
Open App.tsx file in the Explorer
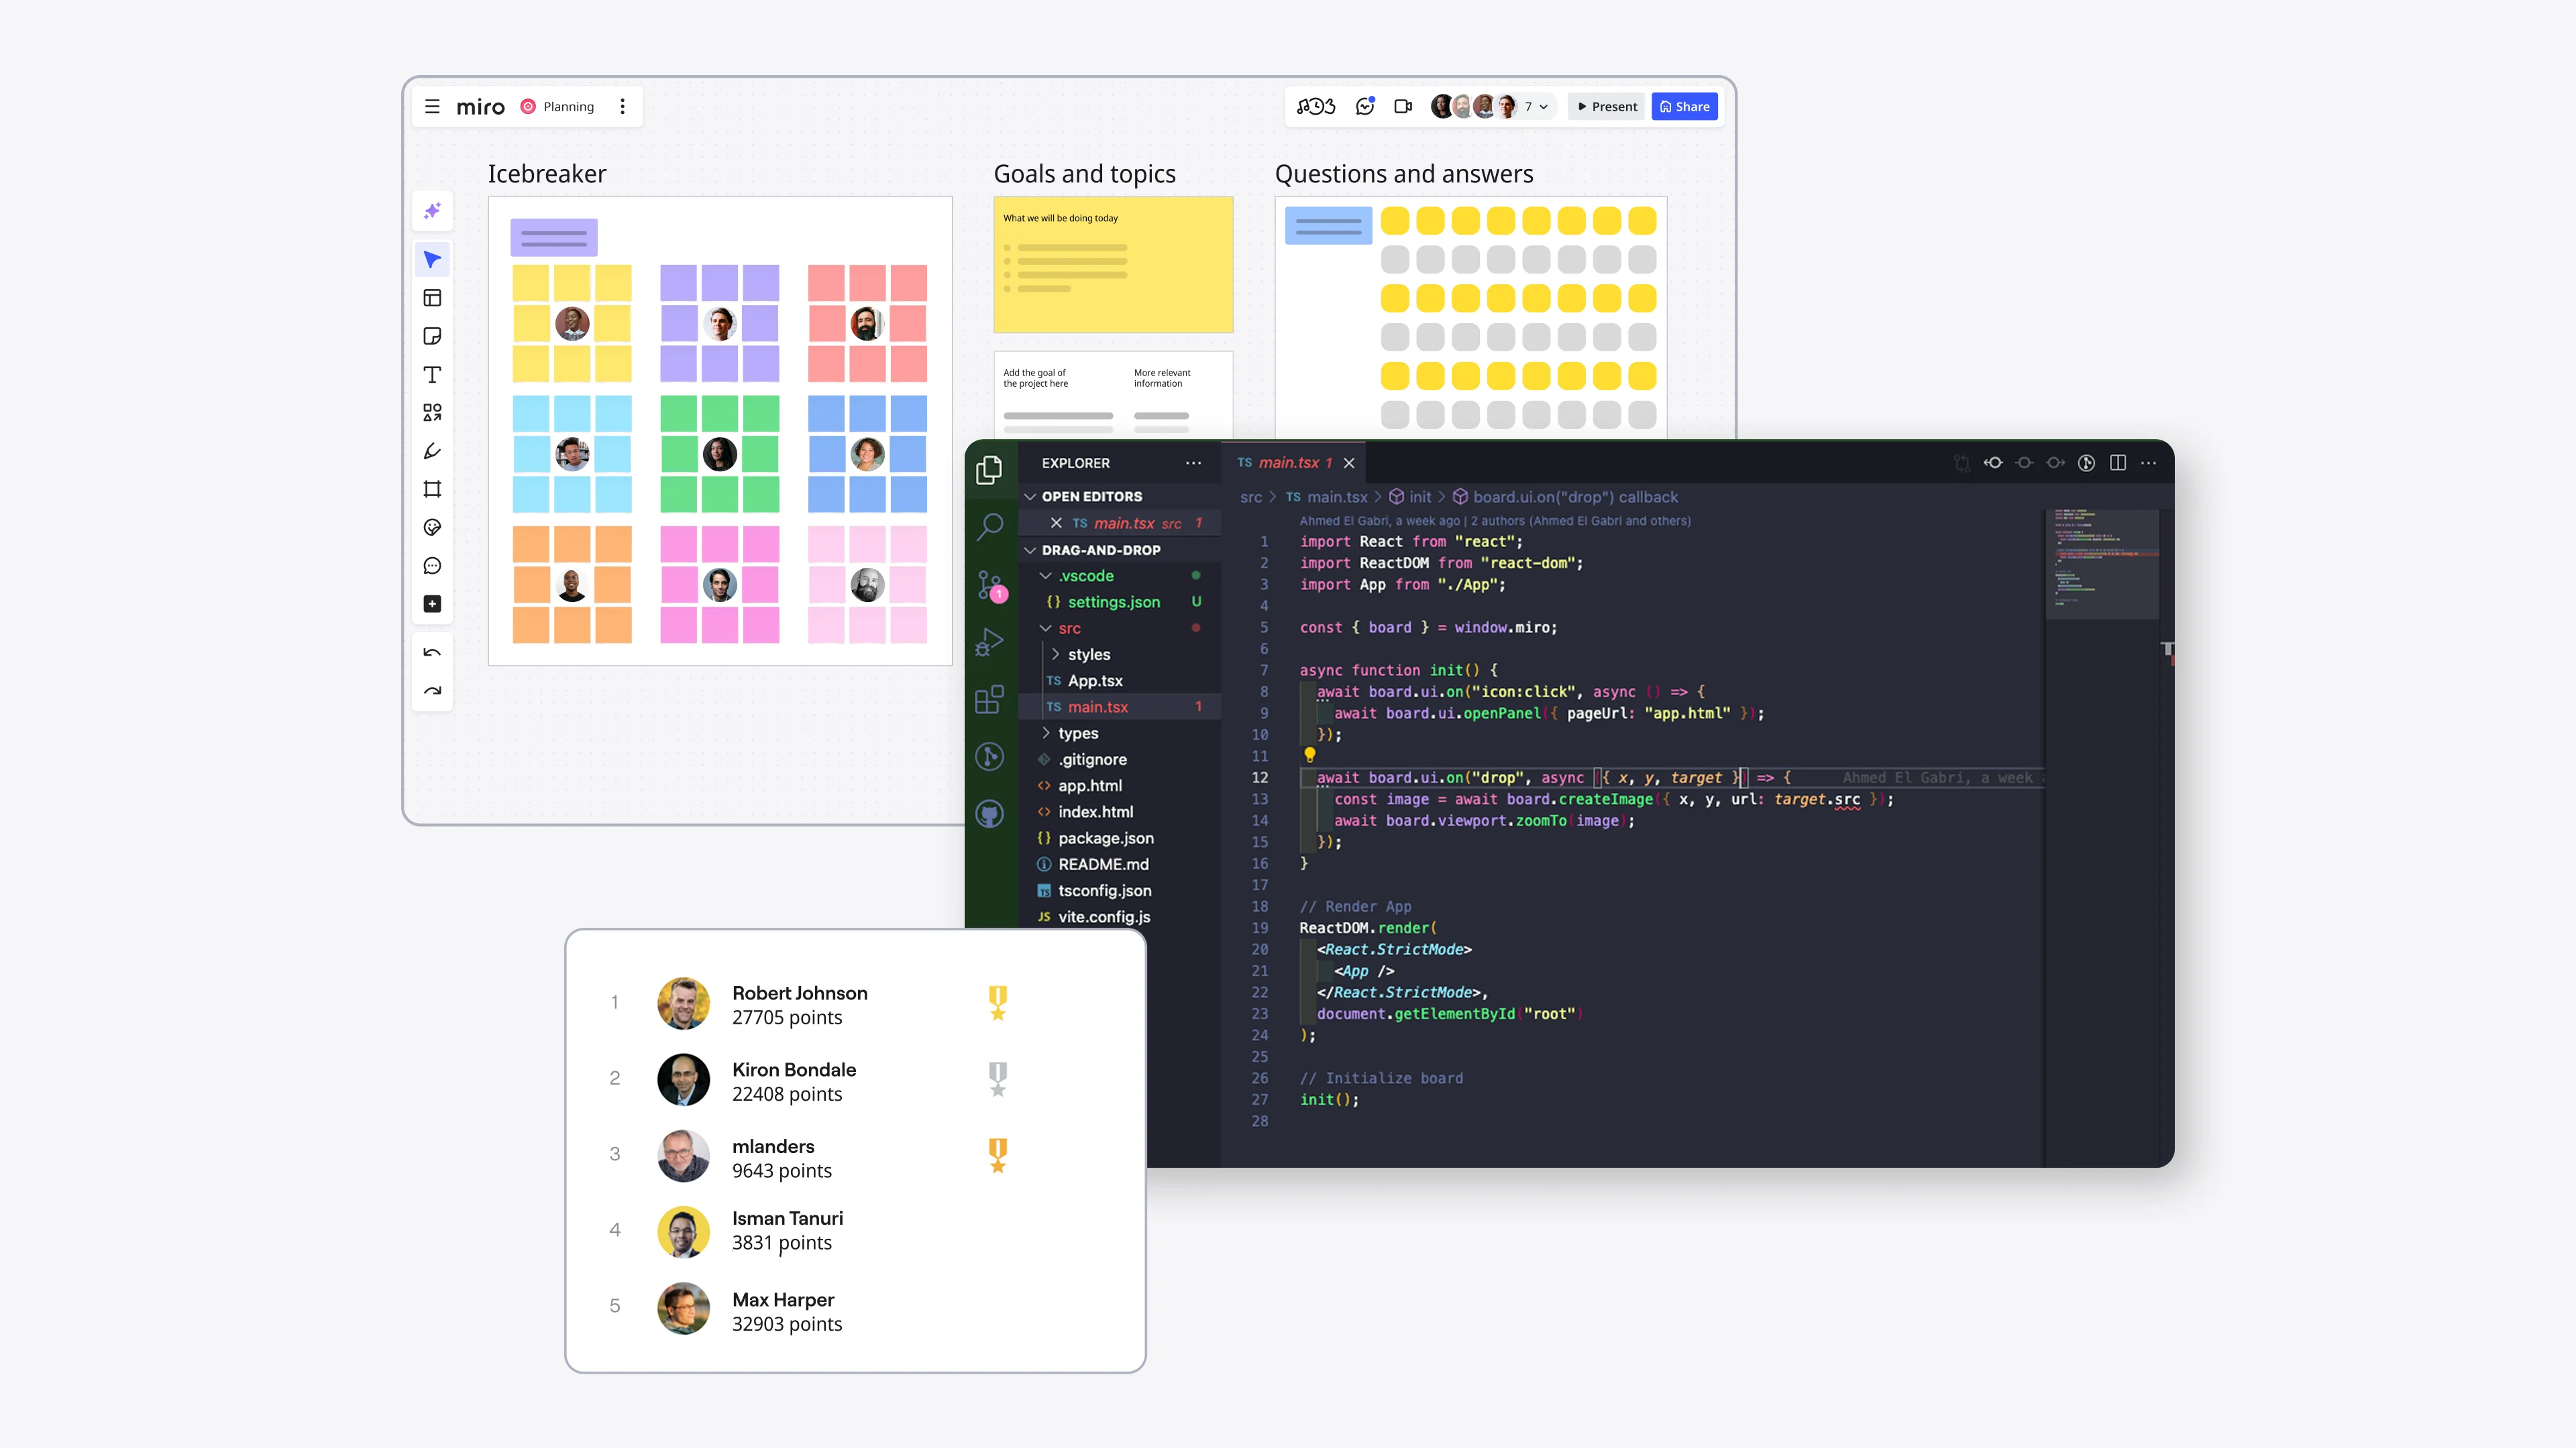pos(1094,680)
